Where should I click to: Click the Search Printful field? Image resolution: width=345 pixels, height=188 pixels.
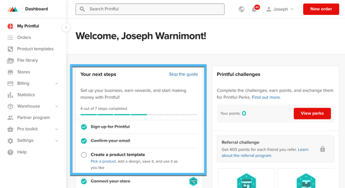point(150,9)
